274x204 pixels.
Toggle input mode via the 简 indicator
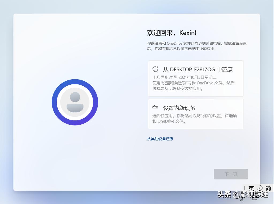[268, 188]
